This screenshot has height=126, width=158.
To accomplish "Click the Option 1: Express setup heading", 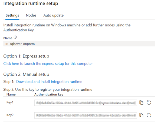I will click(x=26, y=56).
